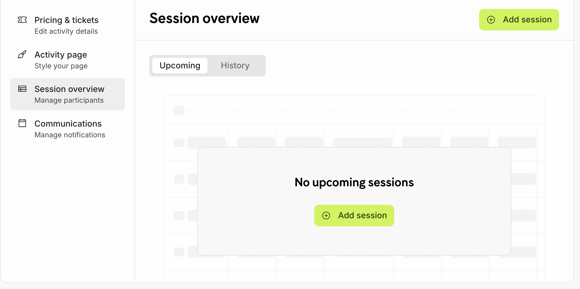The height and width of the screenshot is (289, 580).
Task: Click the calendar icon beside Communications
Action: click(x=22, y=123)
